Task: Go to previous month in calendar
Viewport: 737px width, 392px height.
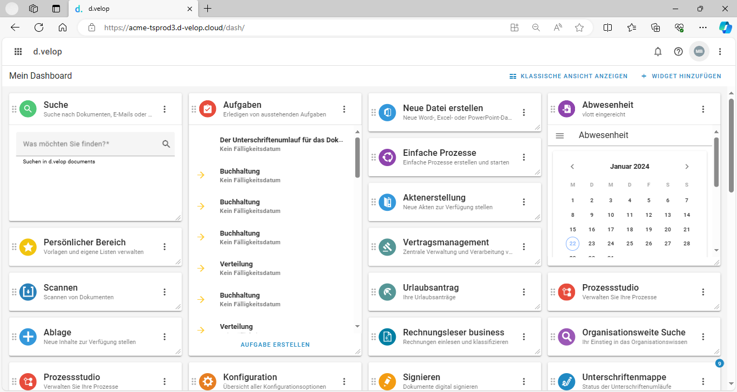Action: [572, 167]
